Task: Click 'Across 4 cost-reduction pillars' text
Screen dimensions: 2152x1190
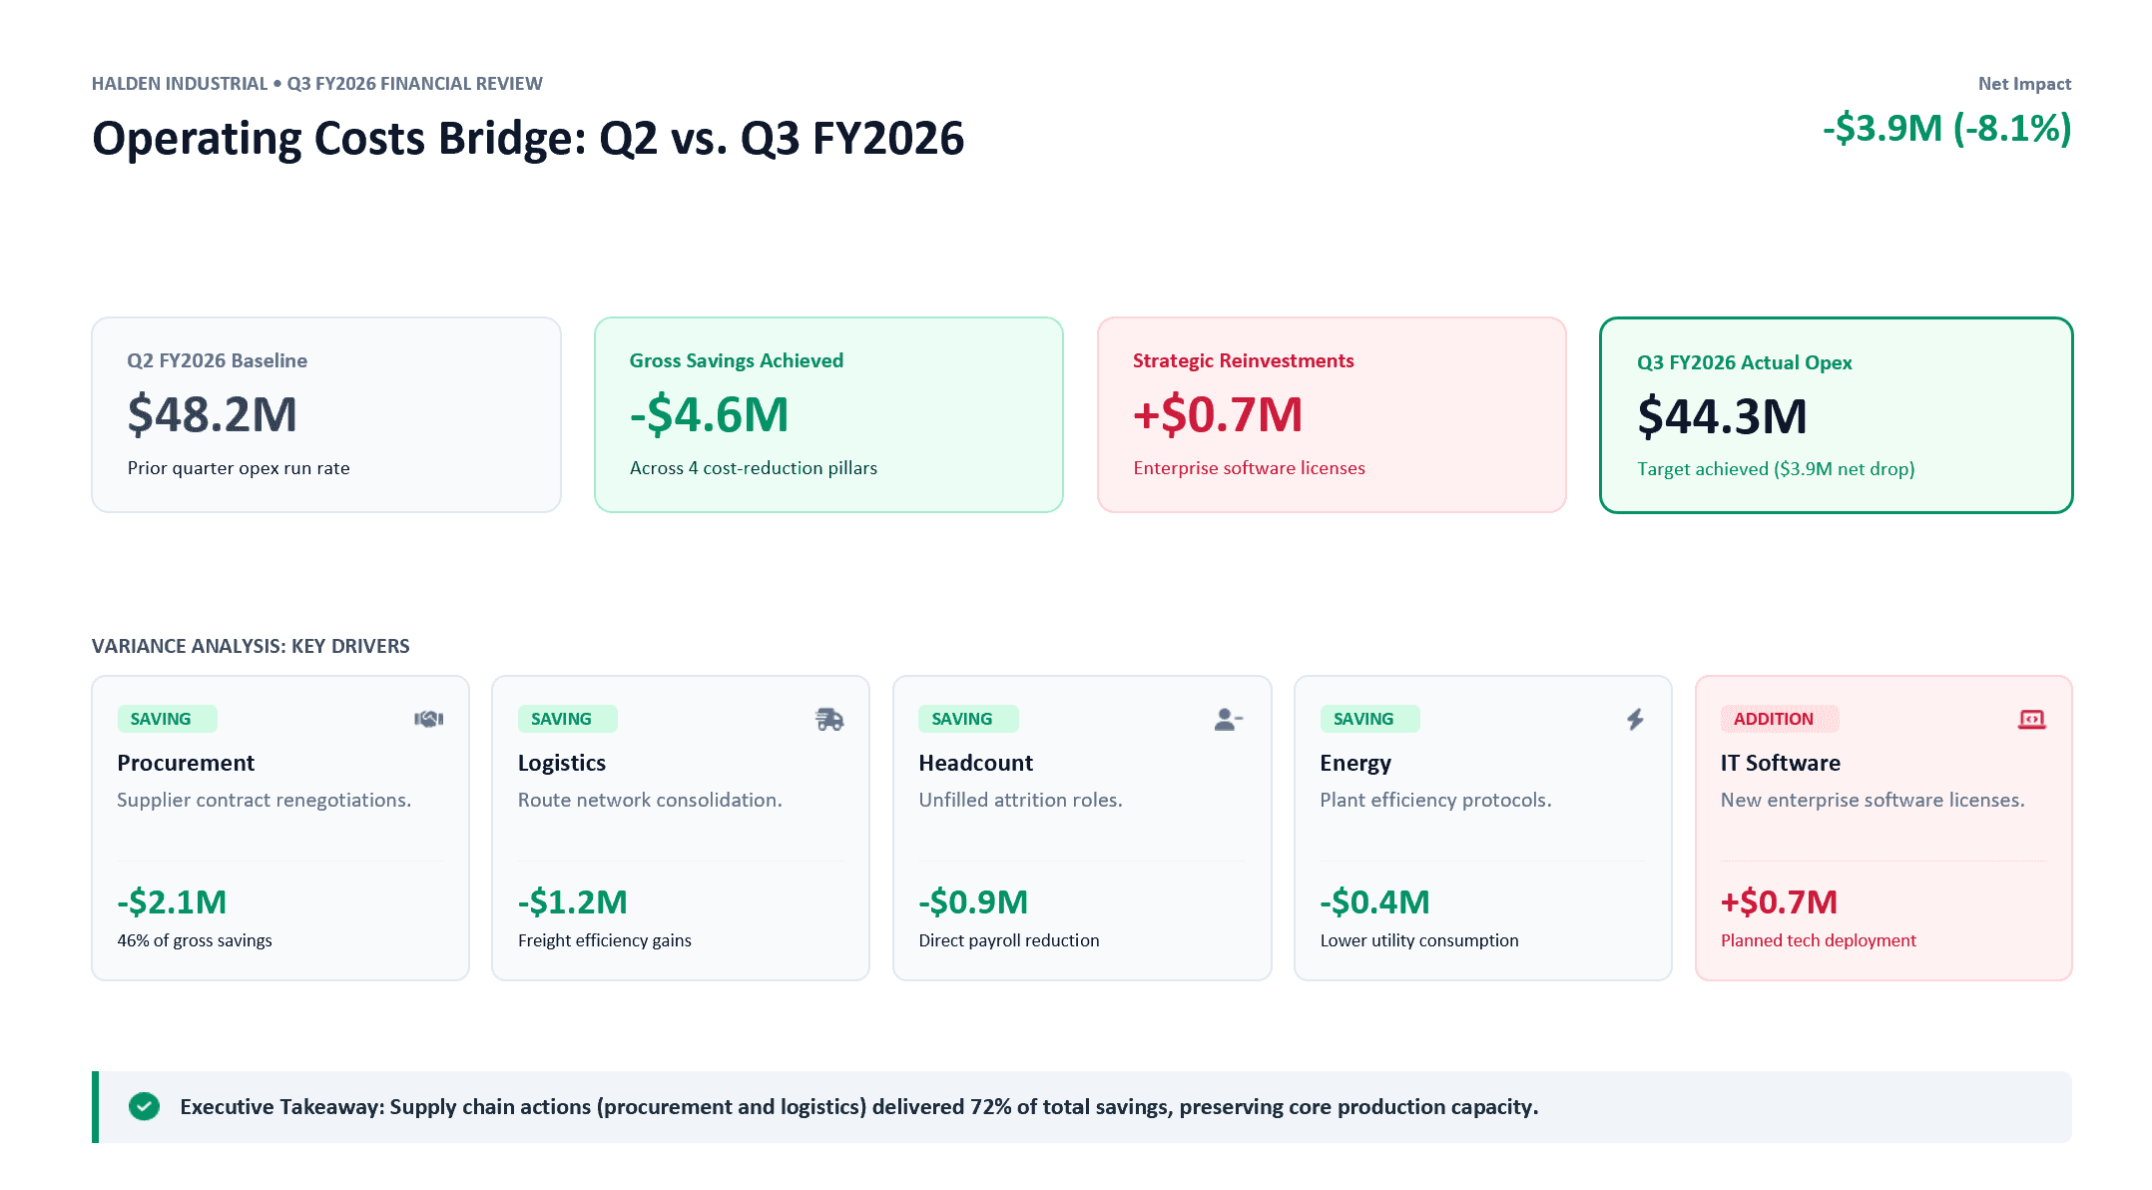Action: pyautogui.click(x=754, y=468)
